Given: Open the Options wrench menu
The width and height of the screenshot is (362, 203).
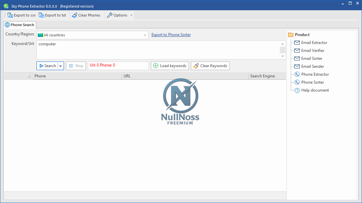Looking at the screenshot, I should point(117,15).
